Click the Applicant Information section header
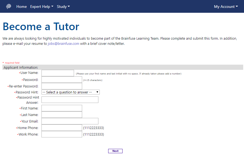244x157 pixels. pyautogui.click(x=21, y=67)
